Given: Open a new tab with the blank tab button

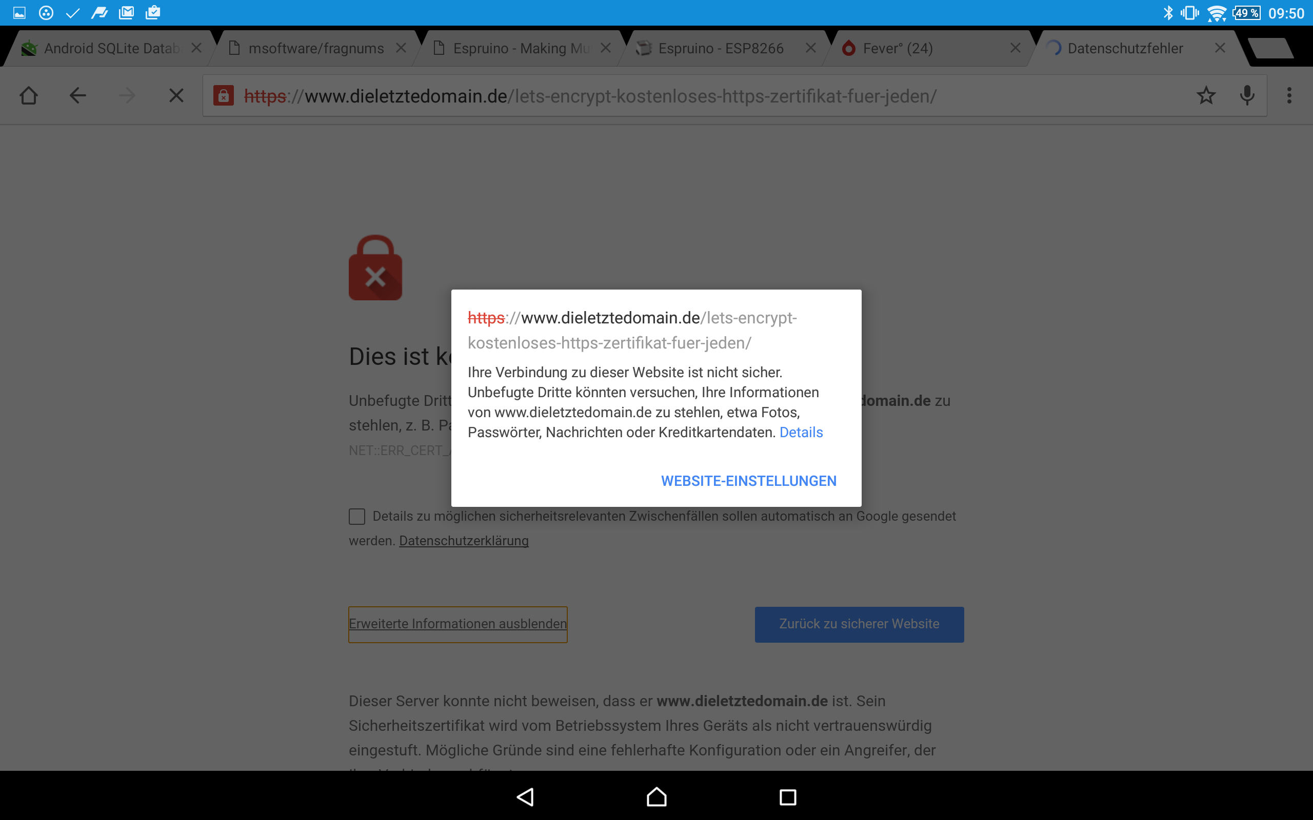Looking at the screenshot, I should 1270,48.
